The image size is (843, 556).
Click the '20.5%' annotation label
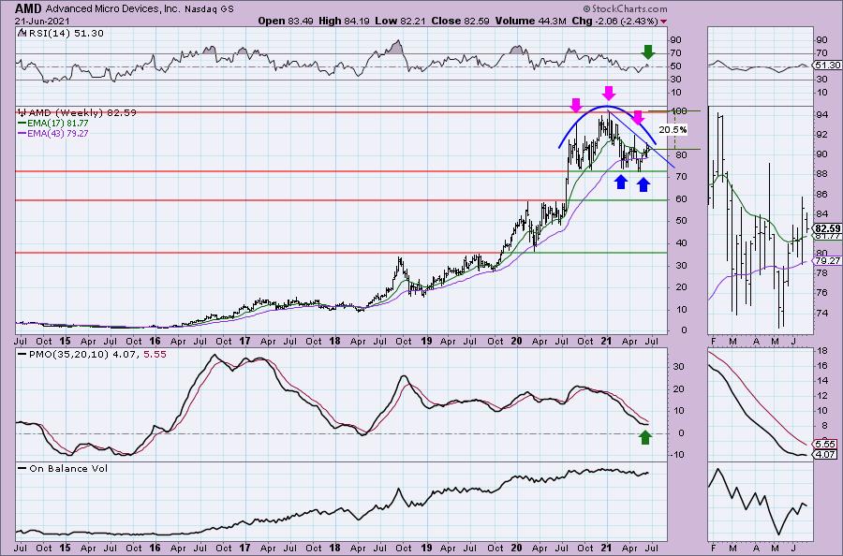(673, 130)
